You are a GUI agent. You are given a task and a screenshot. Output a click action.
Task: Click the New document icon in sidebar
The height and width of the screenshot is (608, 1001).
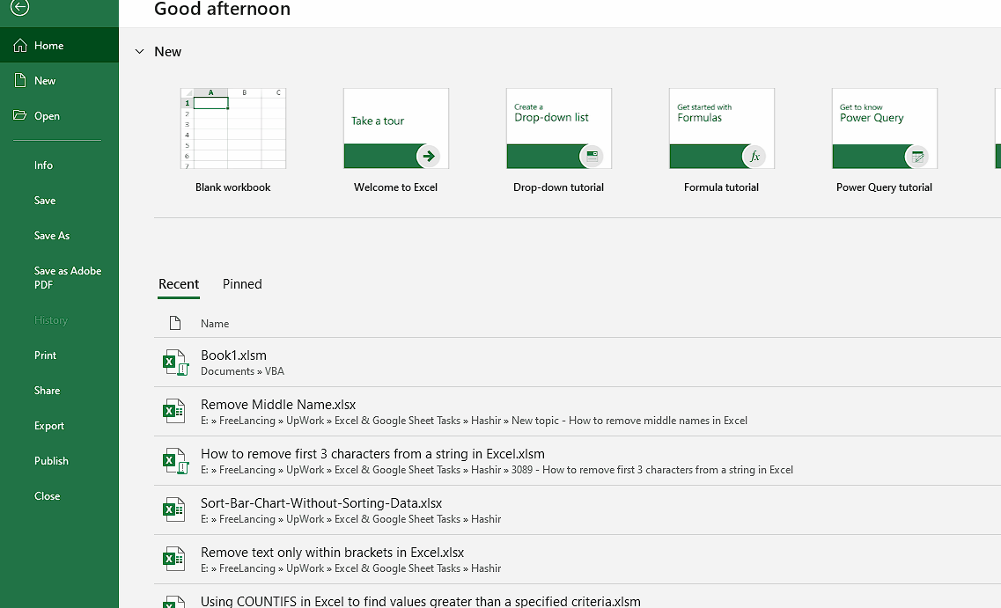pyautogui.click(x=19, y=80)
